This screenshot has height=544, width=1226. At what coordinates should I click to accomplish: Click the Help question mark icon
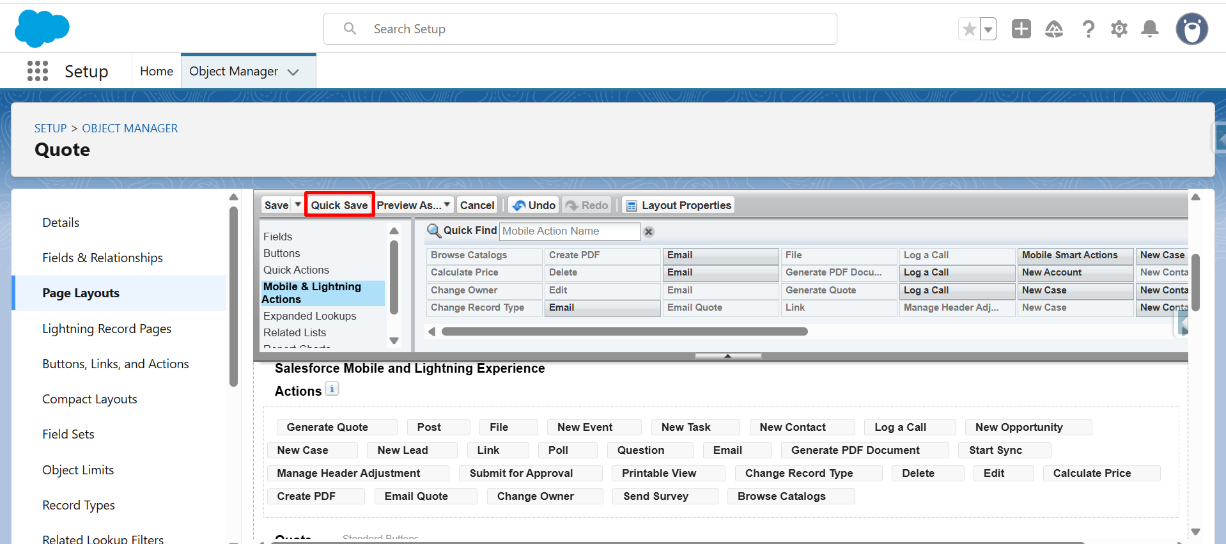pyautogui.click(x=1088, y=29)
